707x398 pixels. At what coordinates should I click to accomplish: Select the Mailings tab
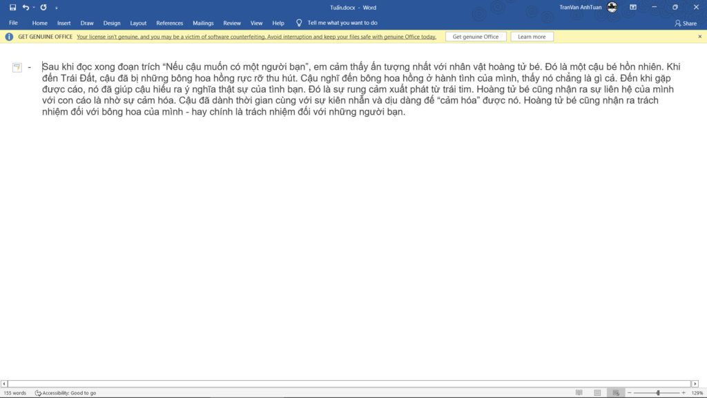(x=203, y=23)
